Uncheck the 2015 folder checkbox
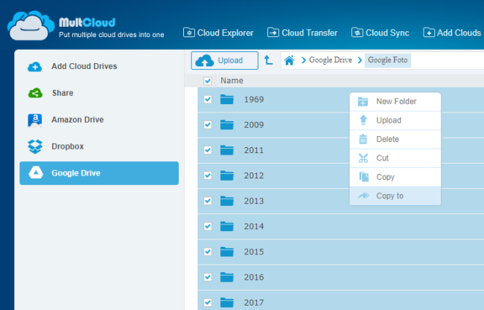Viewport: 484px width, 310px height. point(208,252)
